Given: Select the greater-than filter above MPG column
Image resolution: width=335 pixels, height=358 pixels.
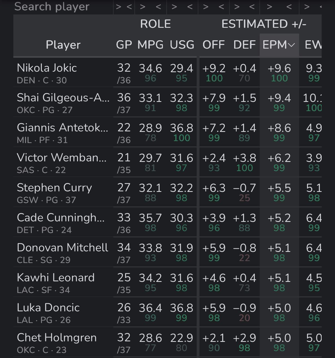Looking at the screenshot, I should point(143,7).
